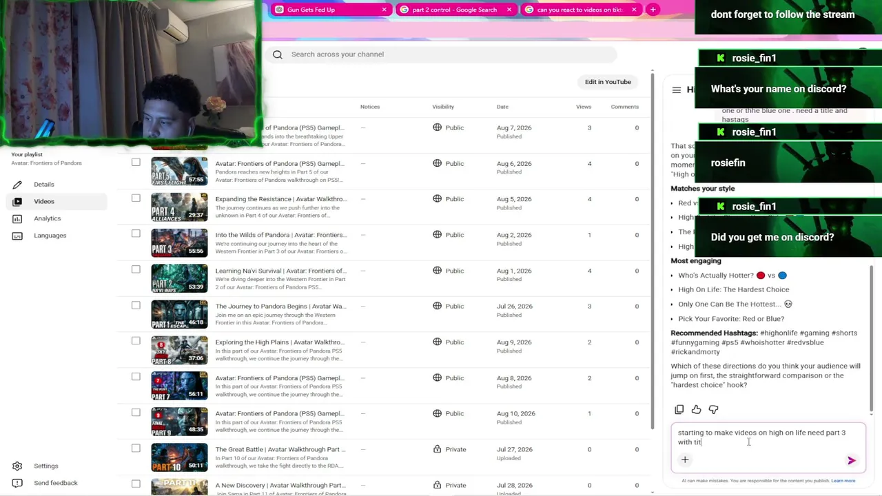Open the A New Discovery walkthrough video

[280, 485]
